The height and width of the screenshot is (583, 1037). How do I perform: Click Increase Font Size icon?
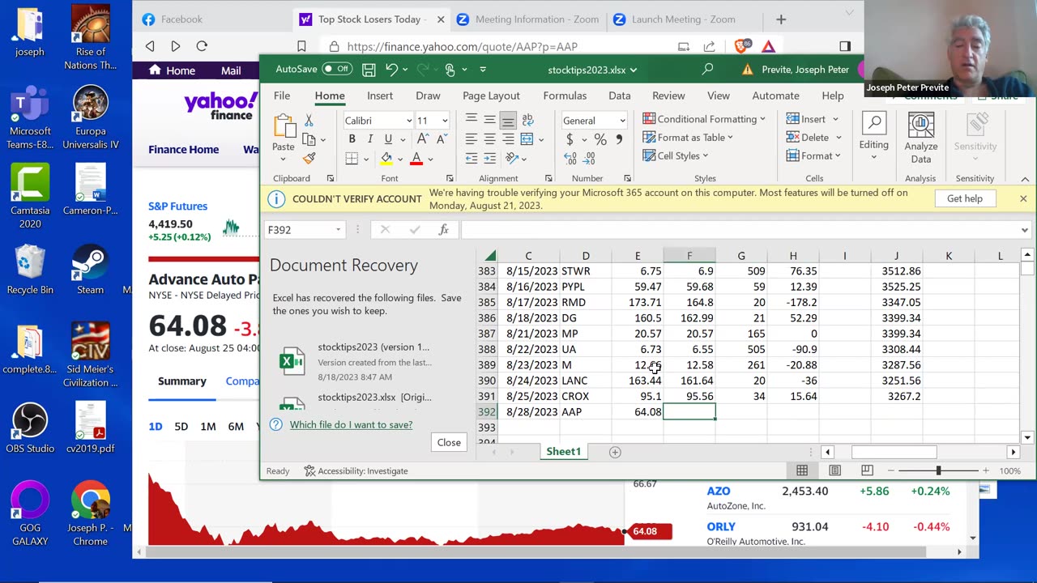[422, 139]
